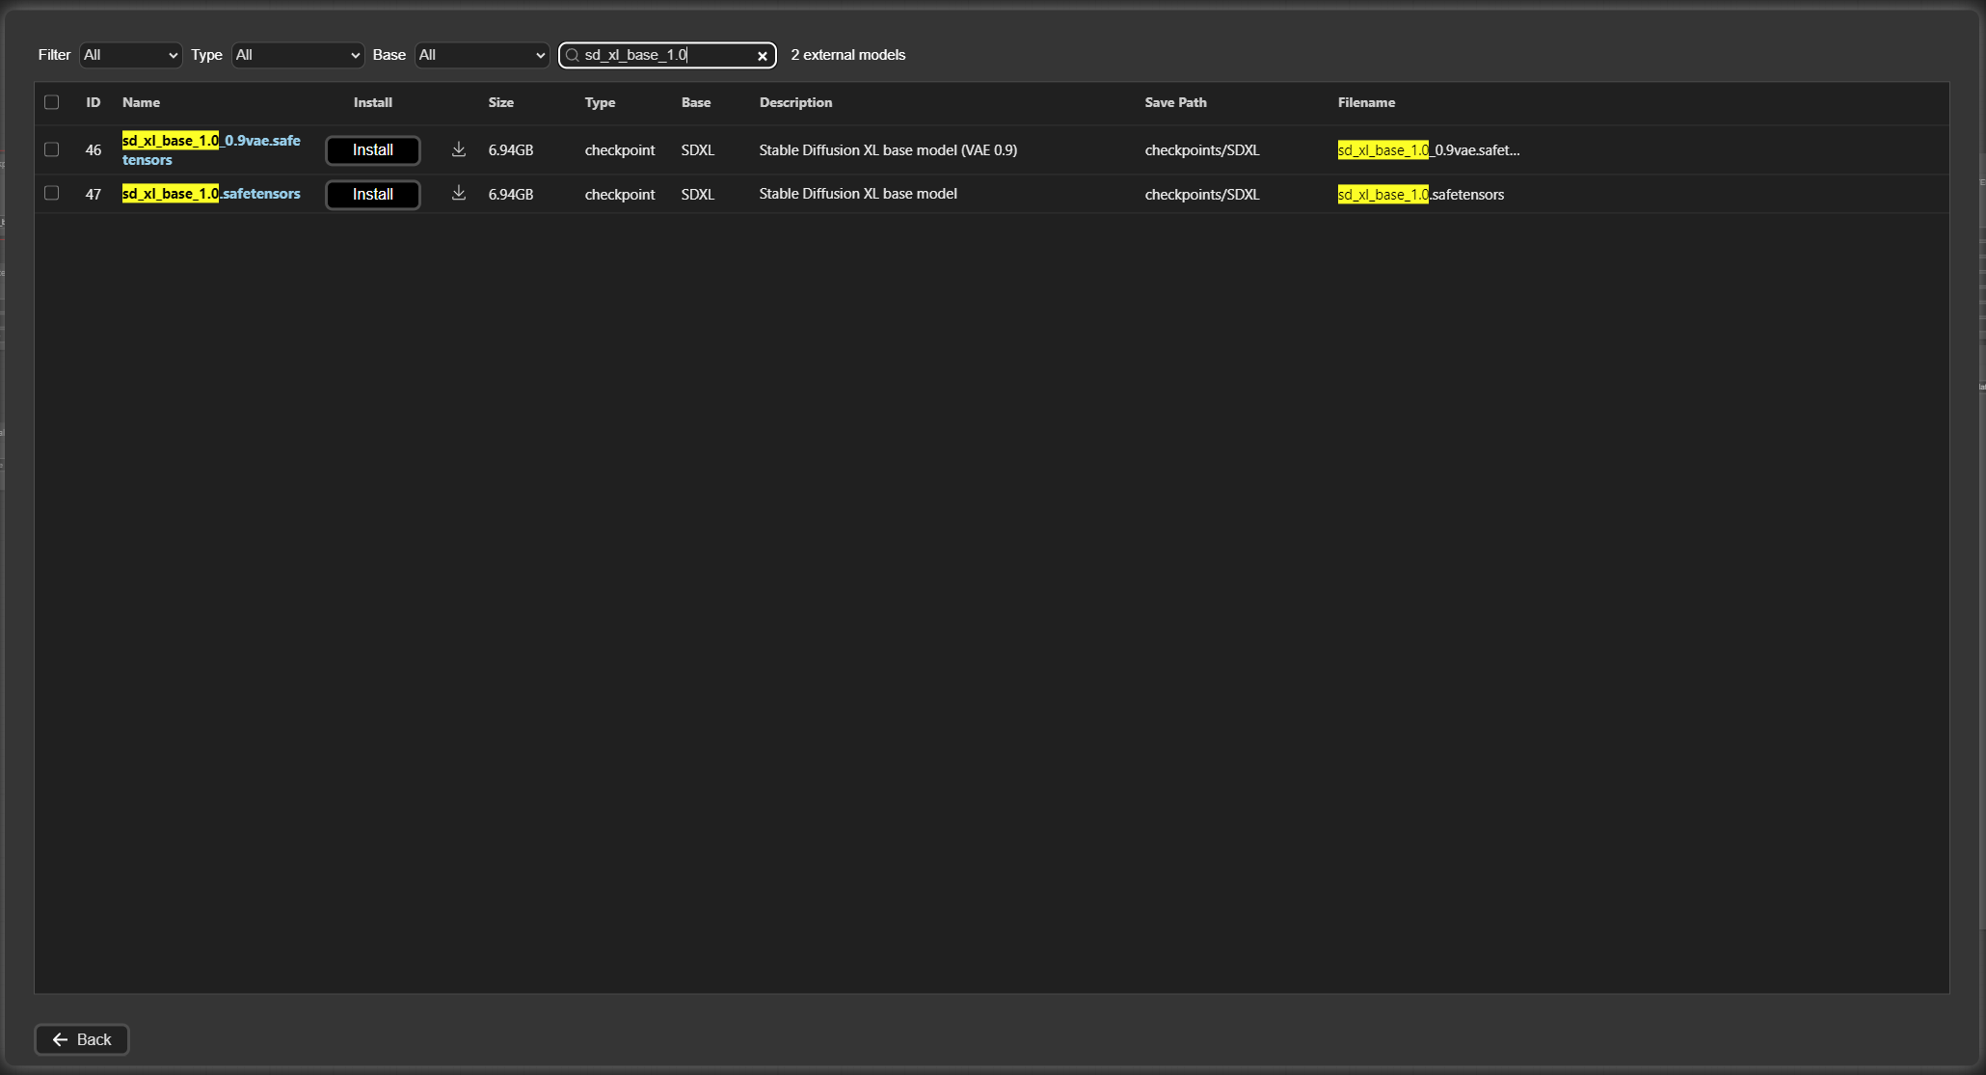The height and width of the screenshot is (1075, 1986).
Task: Click the magnifier search icon
Action: (x=573, y=56)
